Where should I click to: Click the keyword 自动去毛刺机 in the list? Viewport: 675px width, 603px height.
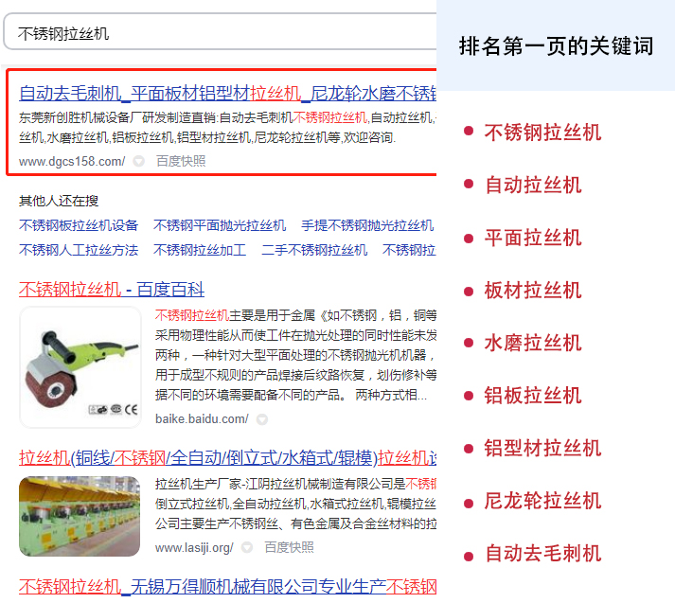(542, 553)
